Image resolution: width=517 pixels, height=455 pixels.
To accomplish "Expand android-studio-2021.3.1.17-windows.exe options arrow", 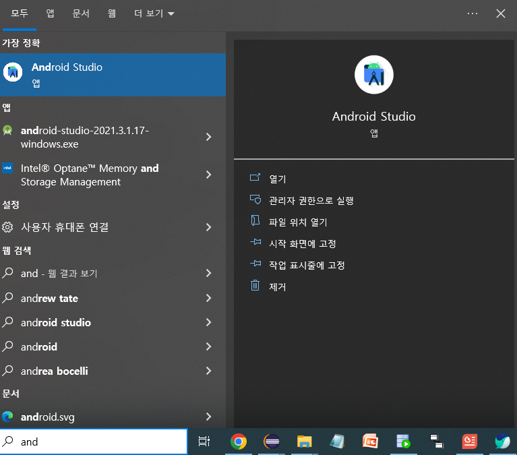I will 208,137.
